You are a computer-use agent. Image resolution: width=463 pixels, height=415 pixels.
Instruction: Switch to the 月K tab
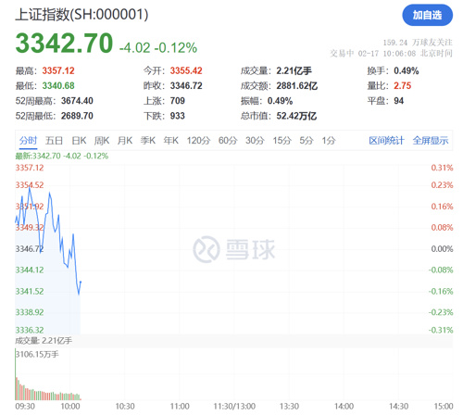[x=125, y=141]
